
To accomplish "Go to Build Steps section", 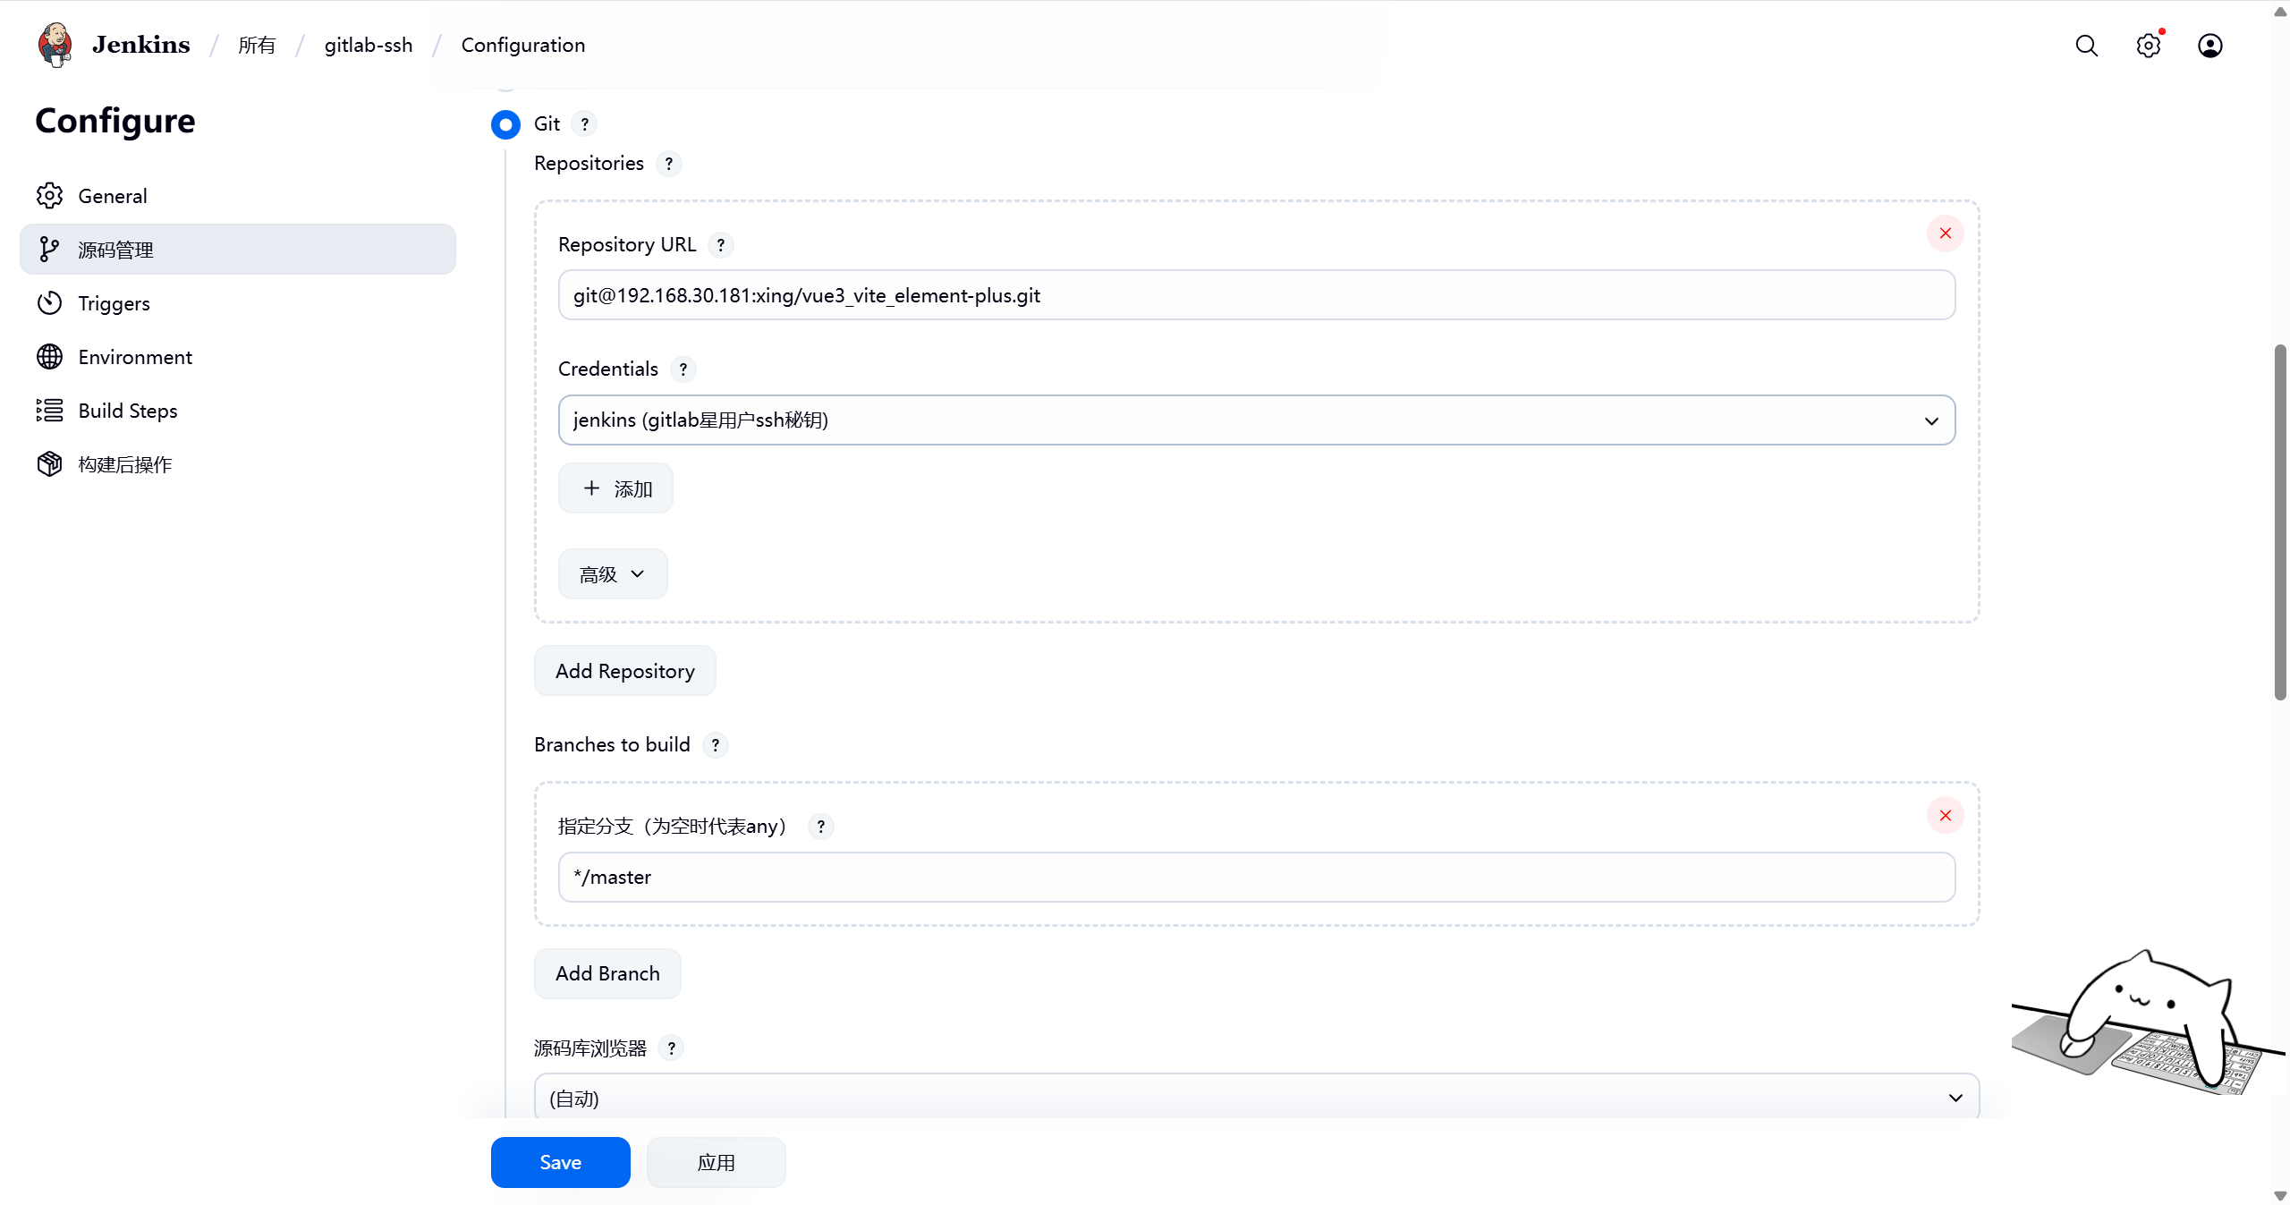I will [238, 411].
